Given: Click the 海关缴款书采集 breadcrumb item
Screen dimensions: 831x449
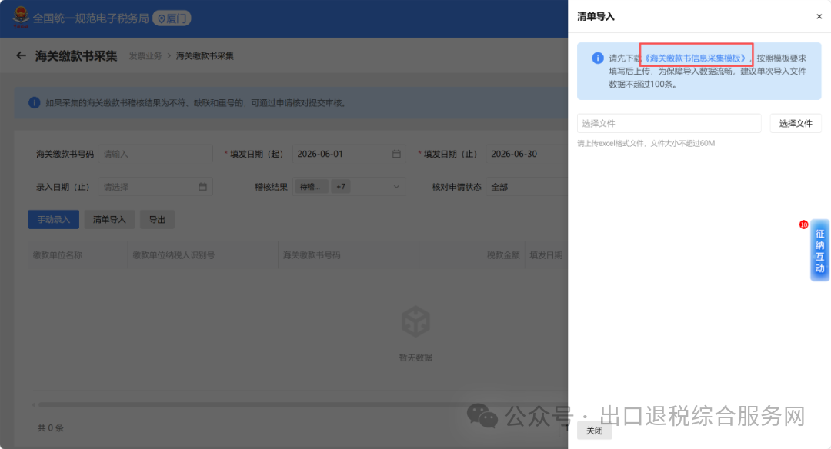Looking at the screenshot, I should click(x=205, y=55).
